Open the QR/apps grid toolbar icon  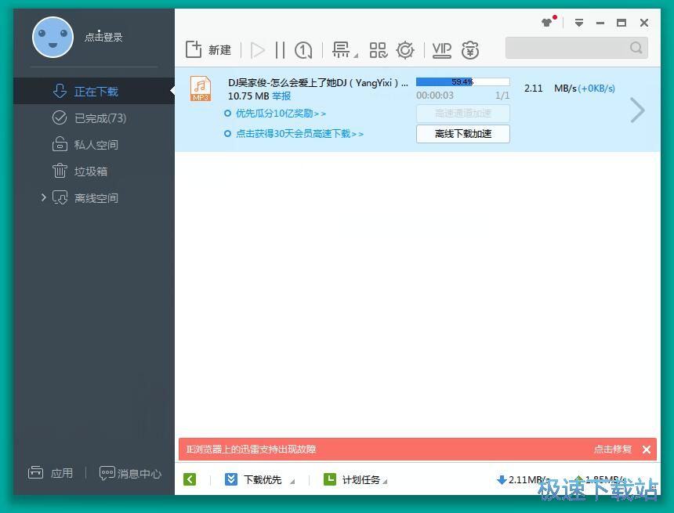(x=379, y=50)
